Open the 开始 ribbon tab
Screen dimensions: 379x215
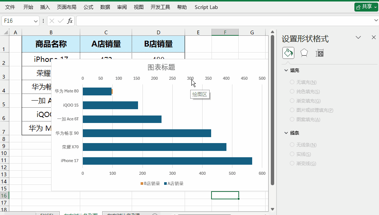28,7
